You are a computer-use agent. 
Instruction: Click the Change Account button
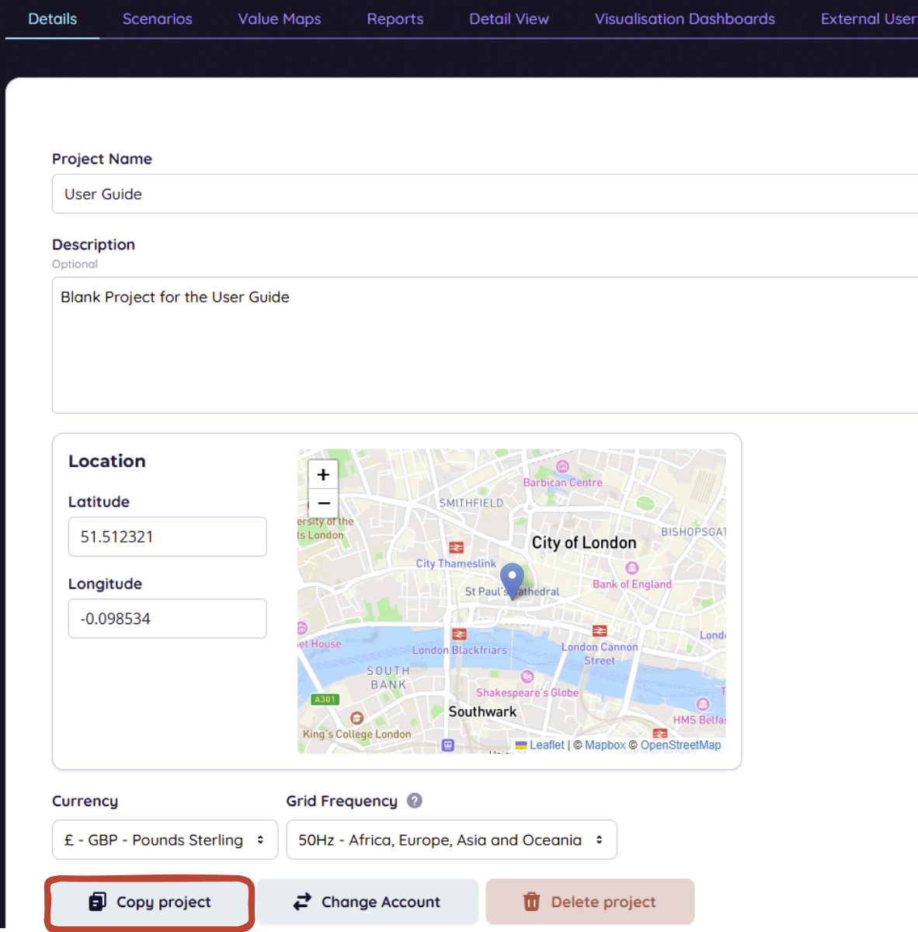(367, 902)
